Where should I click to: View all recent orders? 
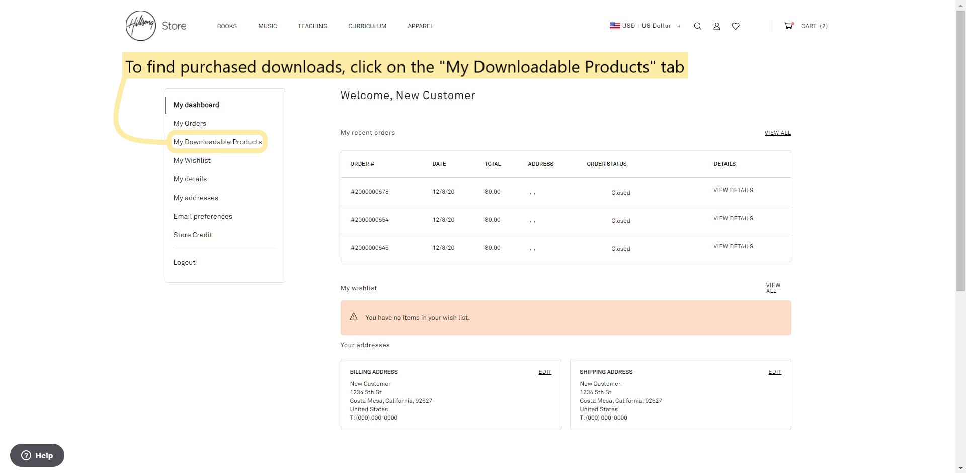(x=777, y=133)
